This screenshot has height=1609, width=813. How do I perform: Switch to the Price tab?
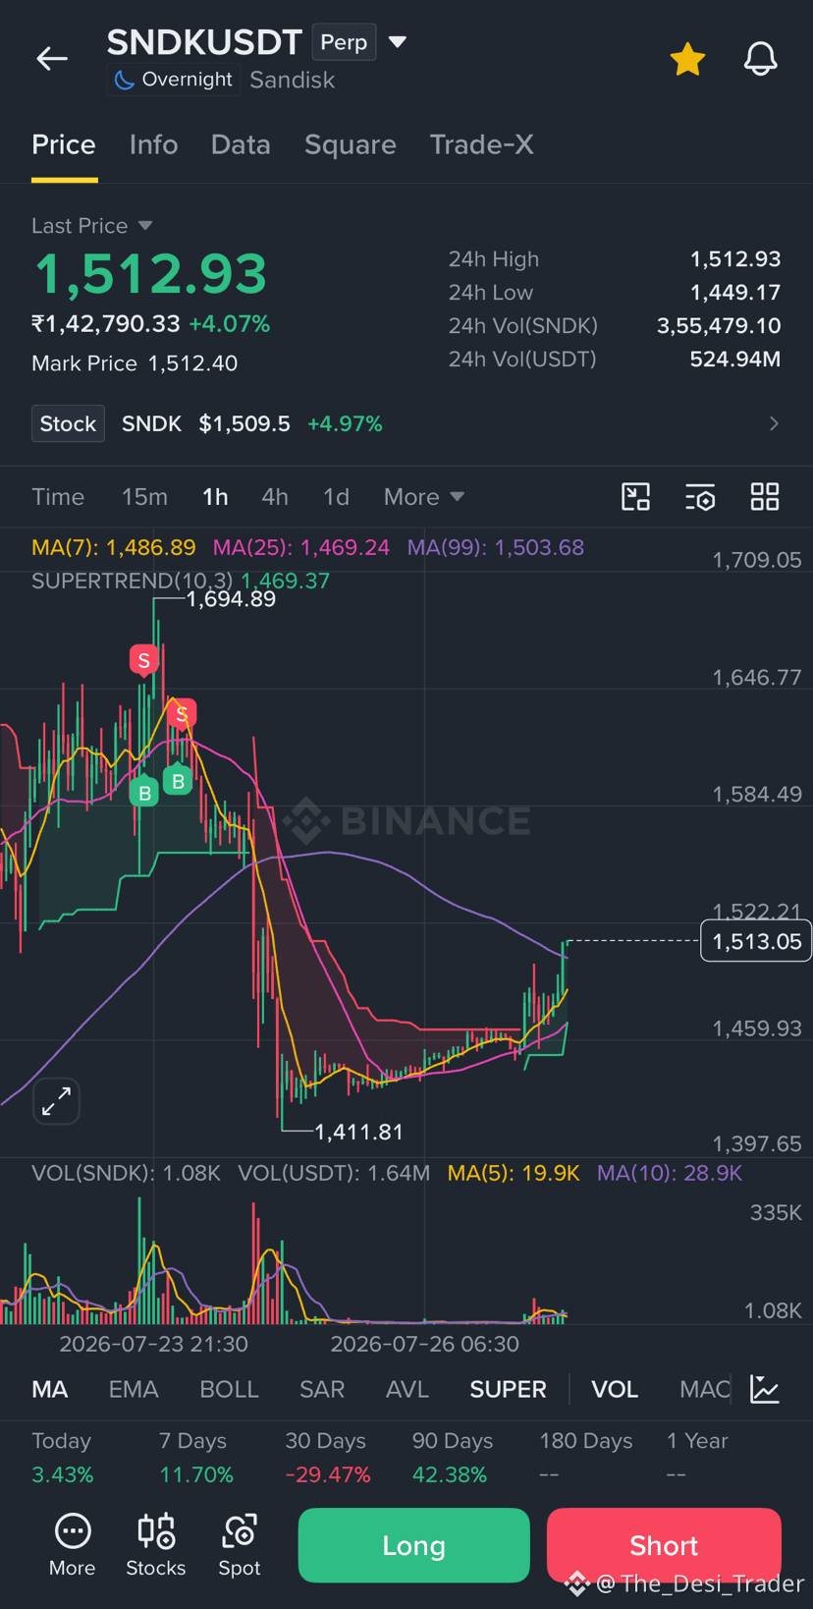(x=64, y=144)
